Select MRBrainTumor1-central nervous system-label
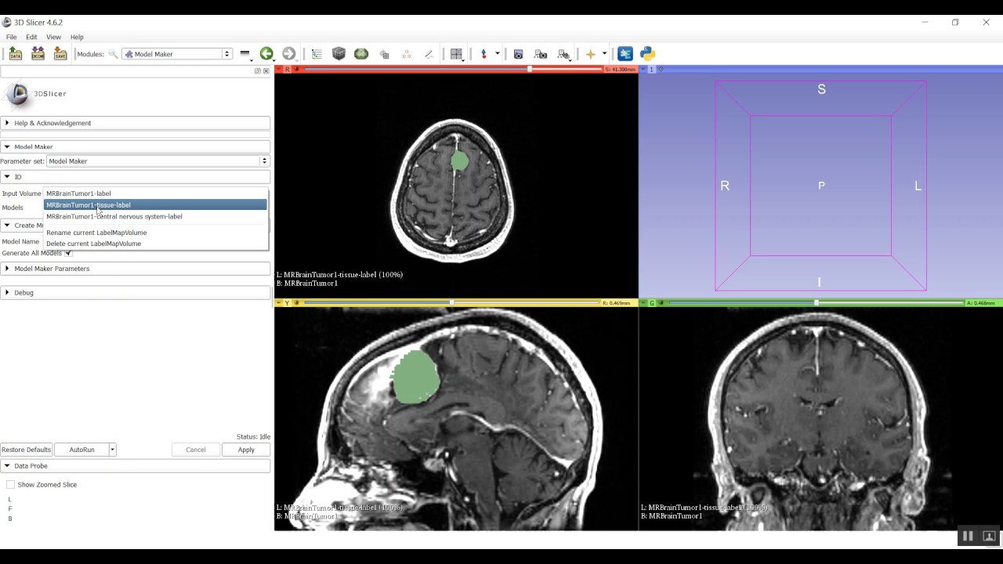The width and height of the screenshot is (1003, 564). (x=155, y=216)
